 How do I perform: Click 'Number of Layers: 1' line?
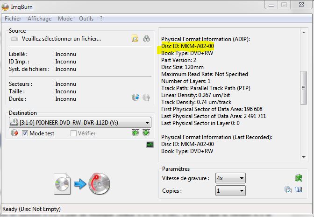click(x=186, y=81)
